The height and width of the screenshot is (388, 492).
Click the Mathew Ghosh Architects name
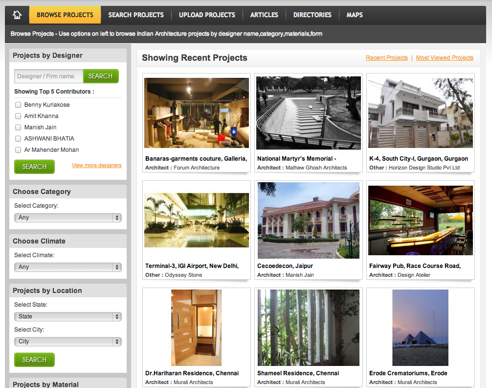tap(316, 168)
